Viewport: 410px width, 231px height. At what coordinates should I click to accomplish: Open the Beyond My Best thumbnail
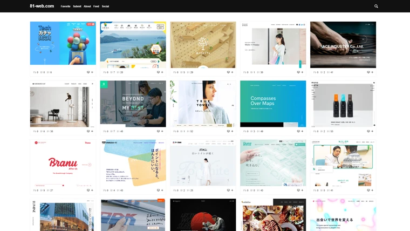(x=133, y=104)
